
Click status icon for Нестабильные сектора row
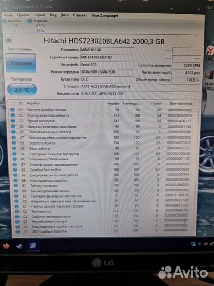click(x=17, y=221)
